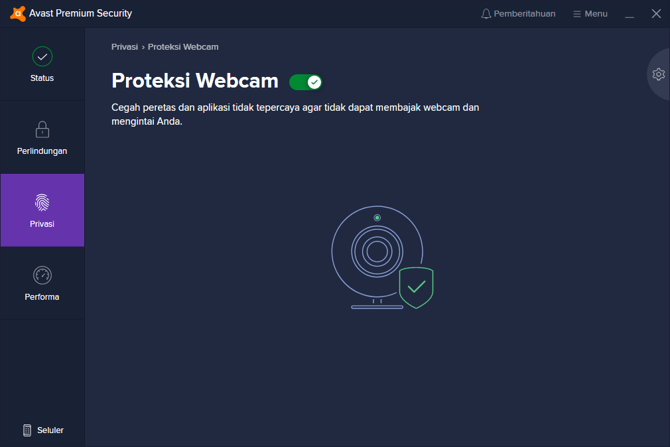
Task: Turn off the Proteksi Webcam toggle
Action: click(x=306, y=82)
